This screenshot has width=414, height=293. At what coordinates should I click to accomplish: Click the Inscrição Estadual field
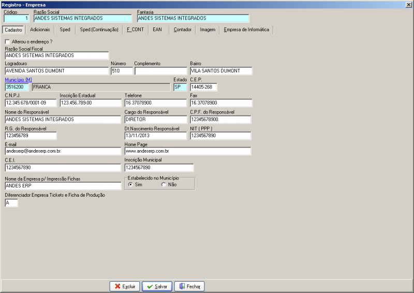pyautogui.click(x=91, y=103)
